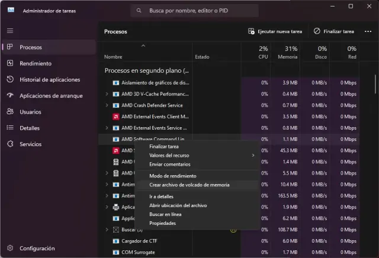The image size is (379, 258).
Task: Go to Usuarios page icon
Action: click(10, 111)
